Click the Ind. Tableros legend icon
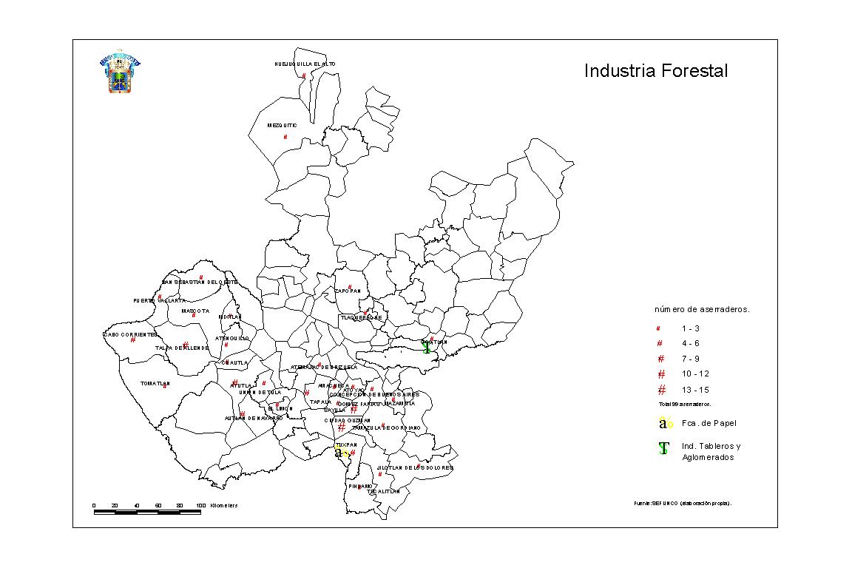This screenshot has width=852, height=568. tap(664, 448)
